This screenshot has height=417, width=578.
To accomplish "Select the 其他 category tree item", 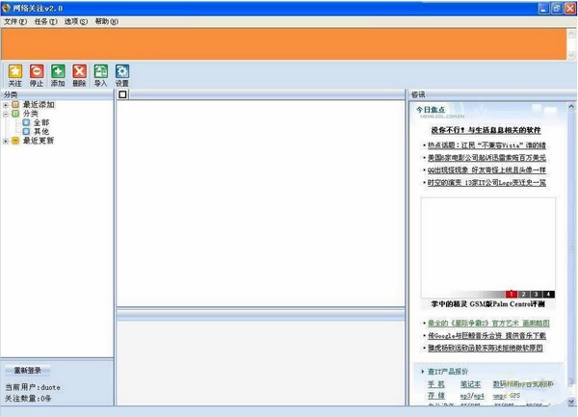I will click(40, 132).
